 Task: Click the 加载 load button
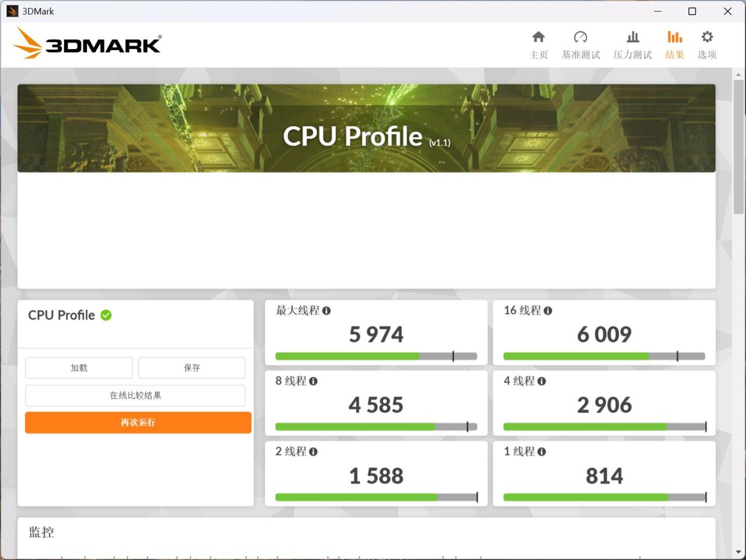[x=79, y=368]
